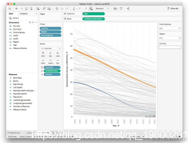Screen dimensions: 189x143
Task: Click the Country detail pill on Marks card
Action: [x=52, y=74]
